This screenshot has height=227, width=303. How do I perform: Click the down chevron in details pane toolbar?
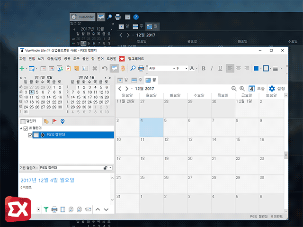106,209
